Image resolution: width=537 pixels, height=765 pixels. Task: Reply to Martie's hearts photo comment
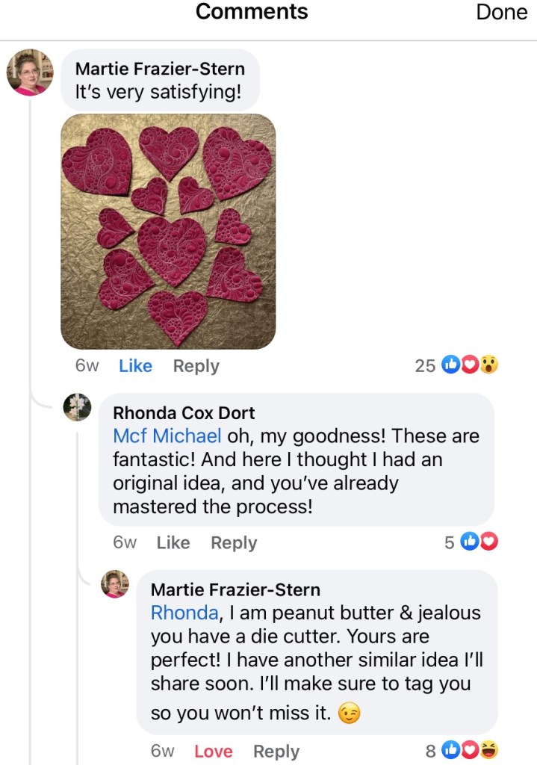[x=196, y=366]
